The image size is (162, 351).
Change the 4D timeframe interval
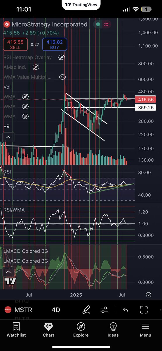(x=56, y=310)
